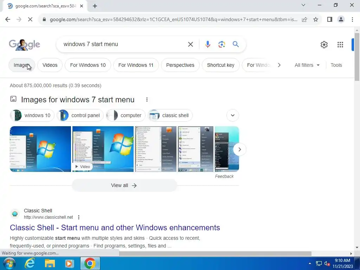Open the Chrome profile avatar

341,20
